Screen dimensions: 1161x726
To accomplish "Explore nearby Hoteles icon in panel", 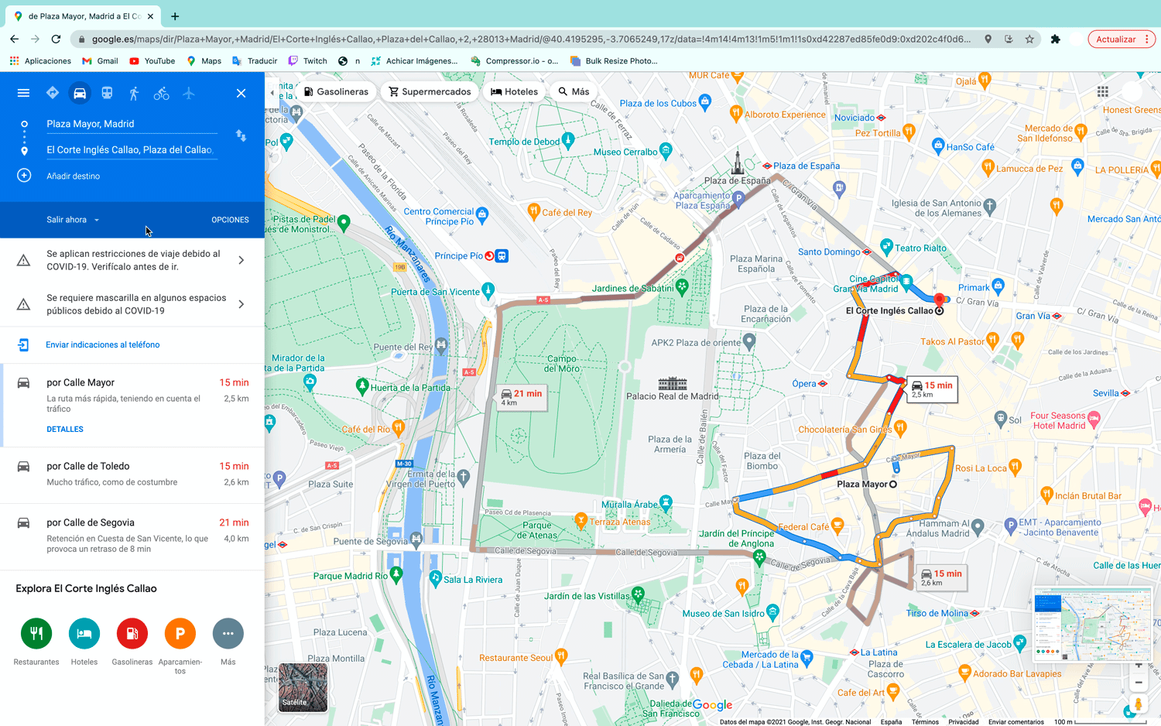I will tap(84, 633).
